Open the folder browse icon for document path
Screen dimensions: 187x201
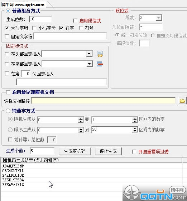(x=182, y=101)
